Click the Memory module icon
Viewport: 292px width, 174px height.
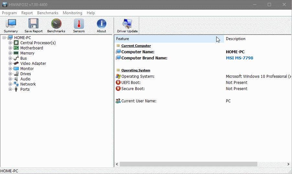[16, 53]
